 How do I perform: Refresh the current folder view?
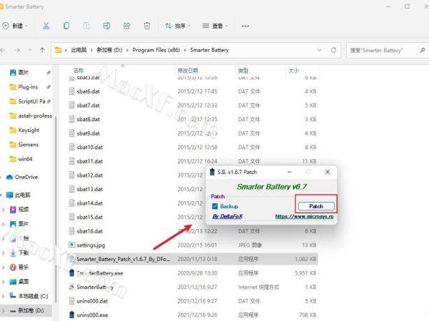333,50
